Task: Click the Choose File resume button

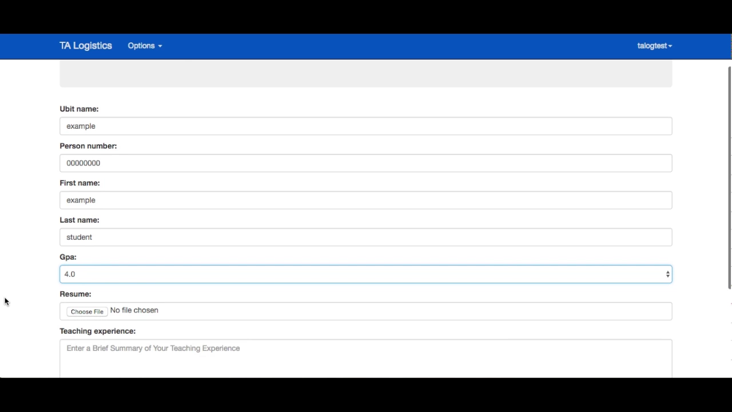Action: pyautogui.click(x=87, y=311)
